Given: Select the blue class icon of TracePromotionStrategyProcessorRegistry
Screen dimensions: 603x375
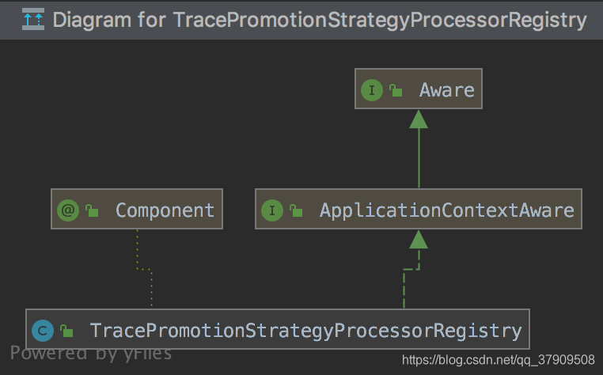Looking at the screenshot, I should click(x=43, y=331).
